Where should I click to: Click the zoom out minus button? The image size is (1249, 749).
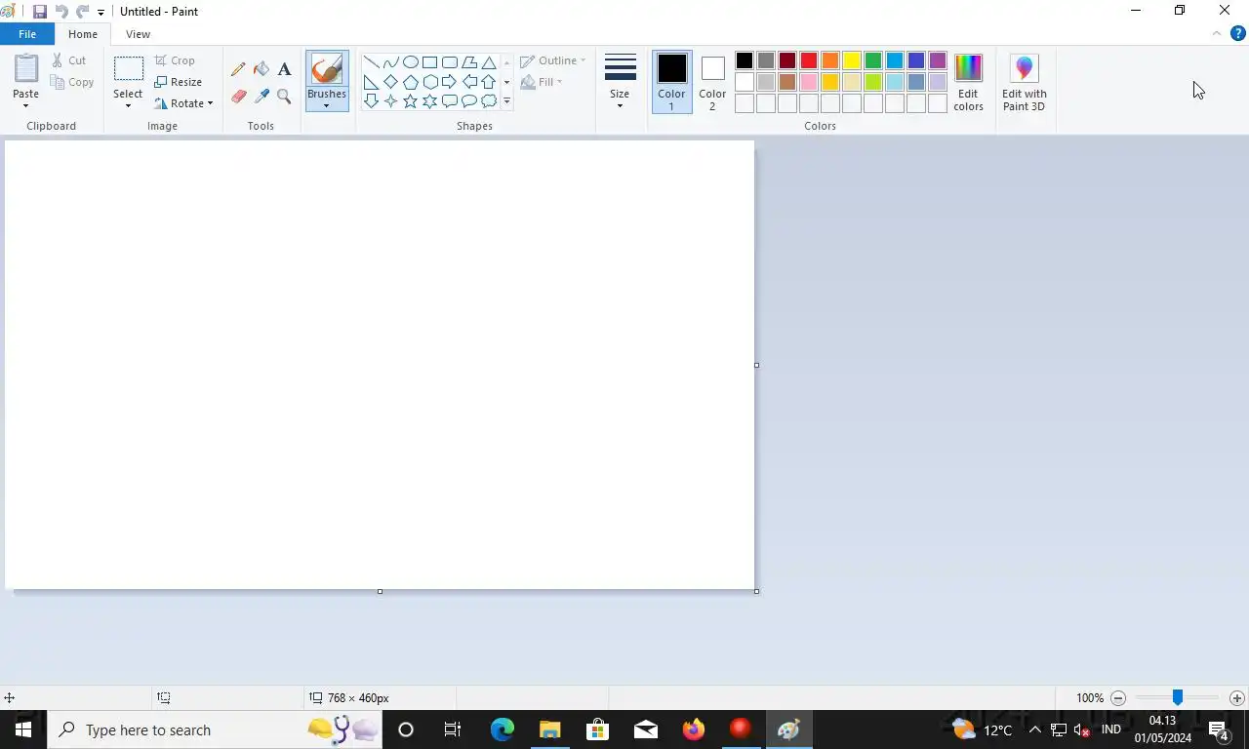(1118, 698)
